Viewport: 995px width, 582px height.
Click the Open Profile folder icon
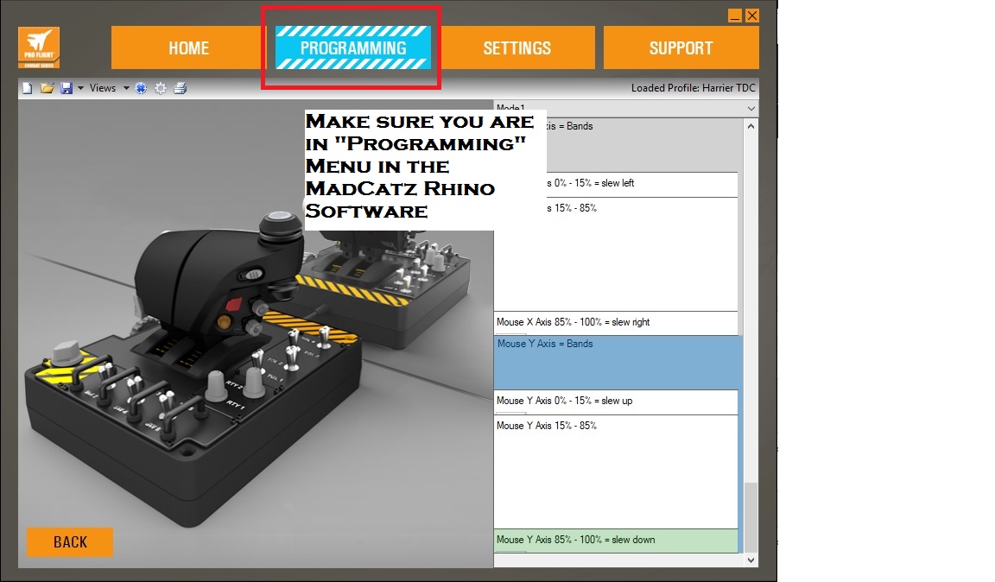tap(48, 88)
